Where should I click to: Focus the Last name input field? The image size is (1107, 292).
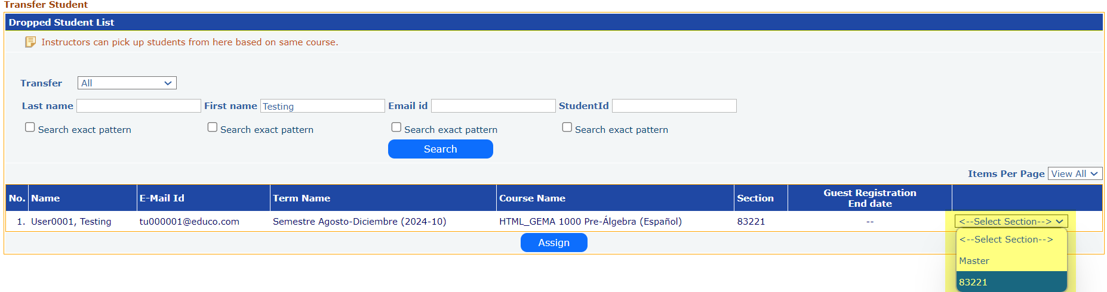[139, 106]
